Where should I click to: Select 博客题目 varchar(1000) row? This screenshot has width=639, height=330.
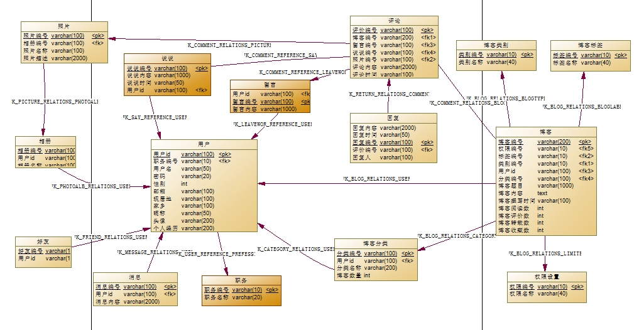(536, 186)
